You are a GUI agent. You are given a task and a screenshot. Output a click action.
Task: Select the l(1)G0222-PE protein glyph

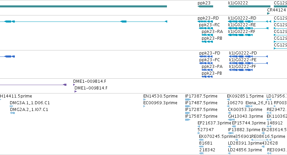click(248, 63)
